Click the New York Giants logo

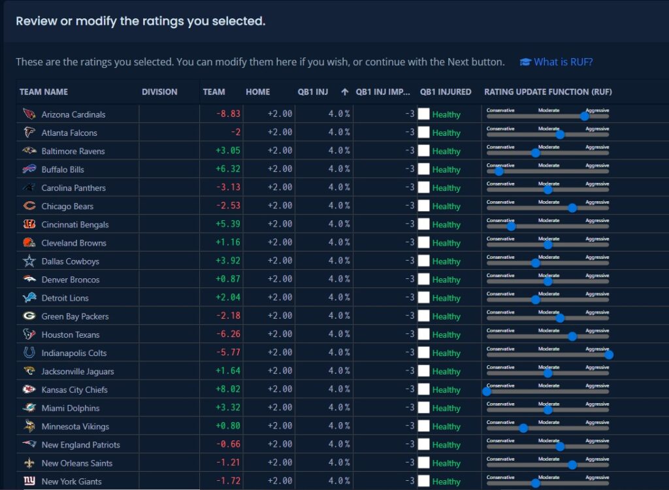[29, 481]
